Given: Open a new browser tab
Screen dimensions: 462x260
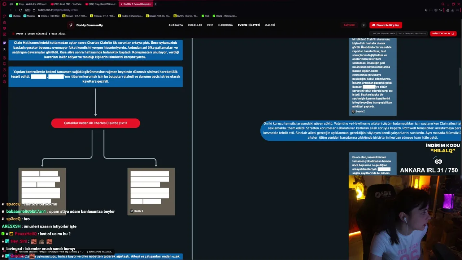Looking at the screenshot, I should [155, 4].
